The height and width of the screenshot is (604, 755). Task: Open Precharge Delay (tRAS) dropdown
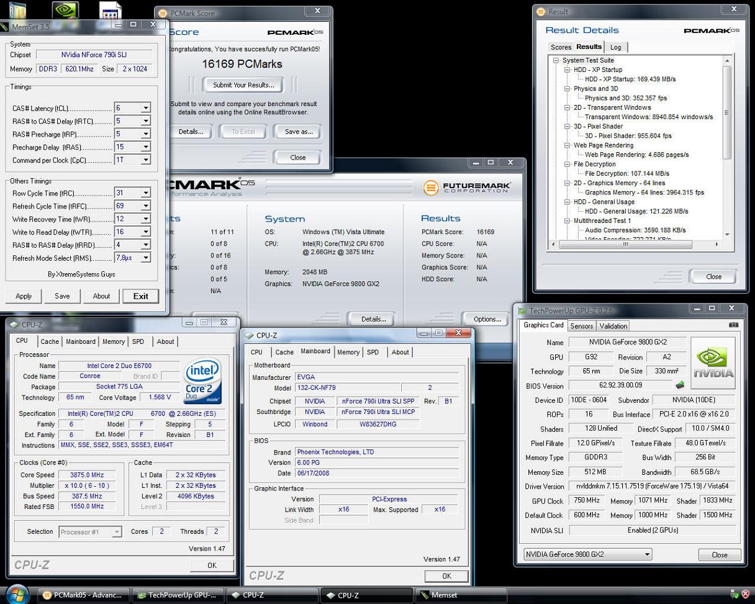[145, 147]
